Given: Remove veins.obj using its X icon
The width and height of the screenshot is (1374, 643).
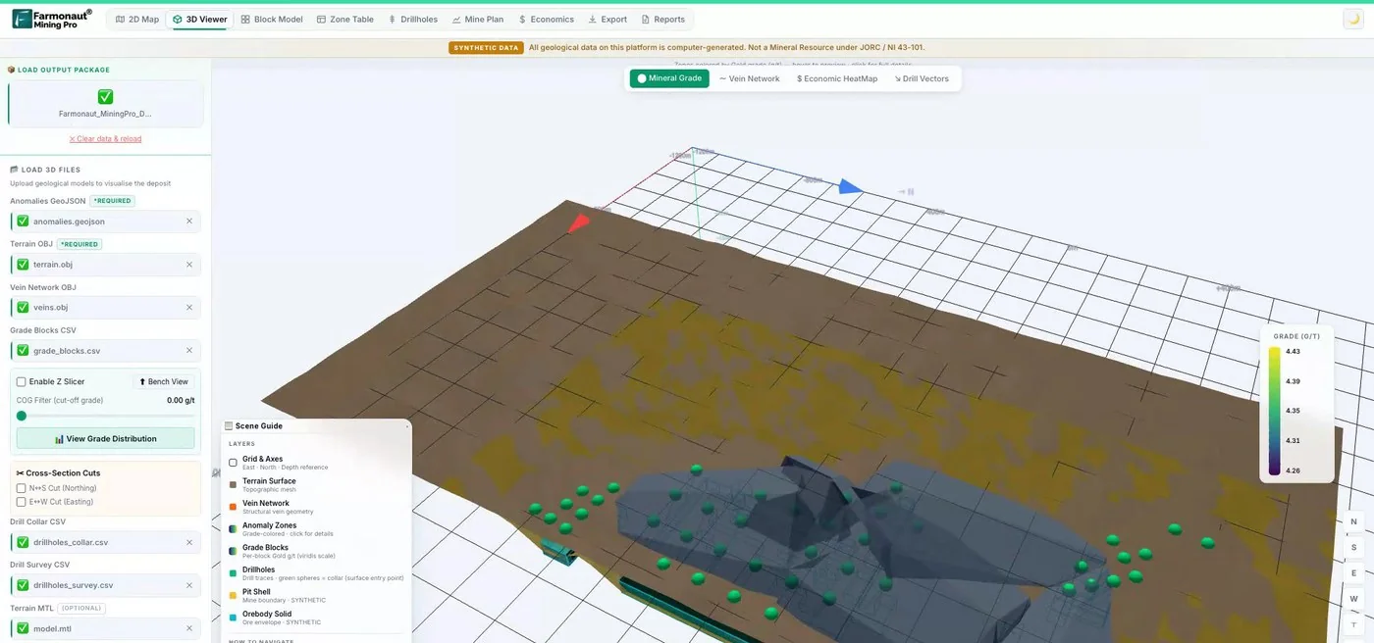Looking at the screenshot, I should 189,308.
